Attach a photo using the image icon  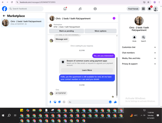tap(55, 102)
